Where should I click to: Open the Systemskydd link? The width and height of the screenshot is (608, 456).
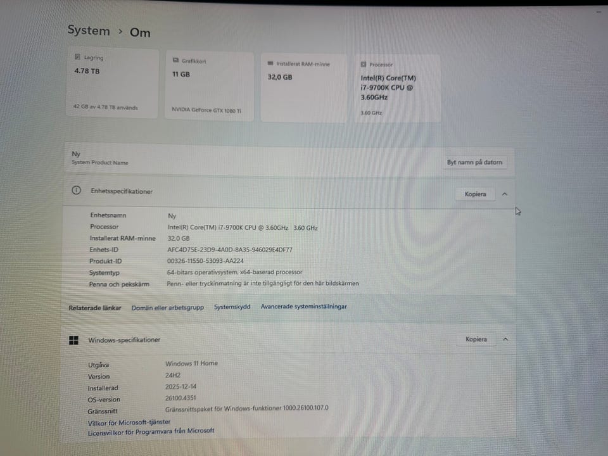(232, 307)
